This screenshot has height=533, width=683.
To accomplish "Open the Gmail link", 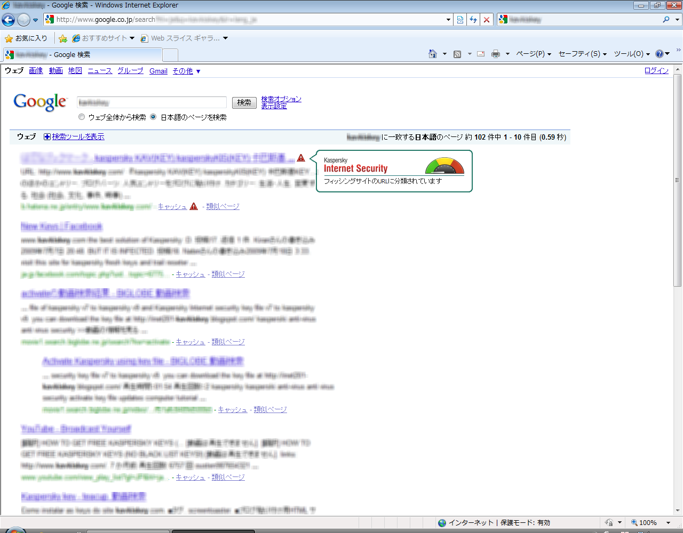I will click(158, 71).
